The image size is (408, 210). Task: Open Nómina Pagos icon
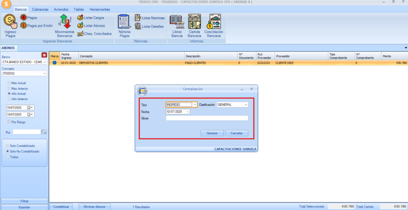point(124,21)
